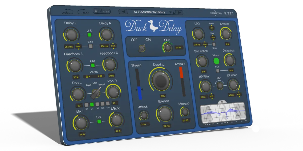Click the Delay L 254 ms field
303x151 pixels.
(x=69, y=47)
